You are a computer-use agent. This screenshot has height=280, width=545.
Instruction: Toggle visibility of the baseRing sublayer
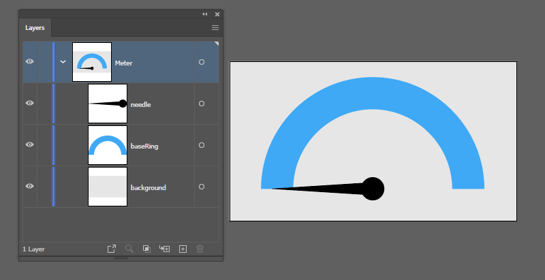click(x=30, y=145)
